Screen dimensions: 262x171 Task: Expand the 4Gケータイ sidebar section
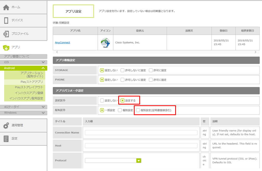pyautogui.click(x=43, y=107)
